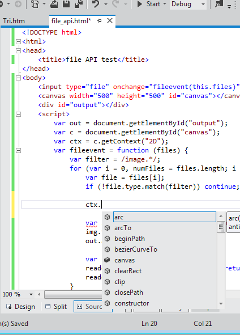Click the method icon beside 'constructor'

108,303
